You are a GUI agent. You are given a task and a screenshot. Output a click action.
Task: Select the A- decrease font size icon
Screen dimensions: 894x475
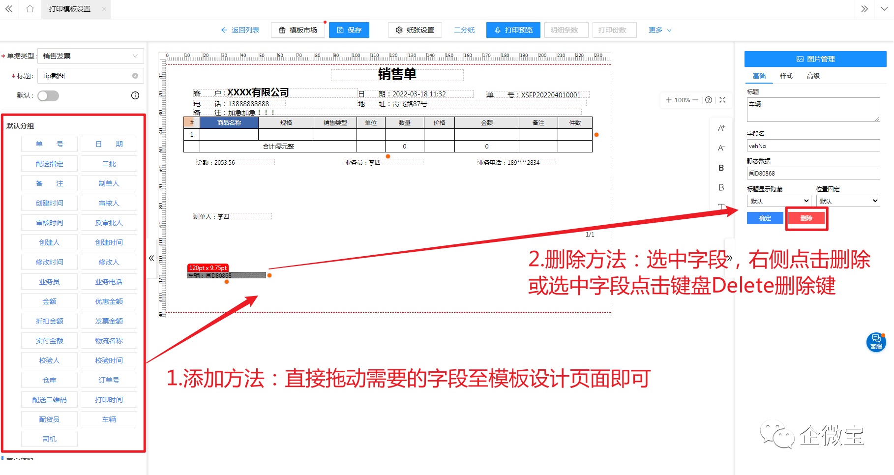721,147
